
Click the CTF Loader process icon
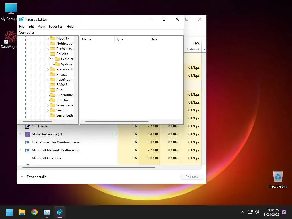click(28, 126)
